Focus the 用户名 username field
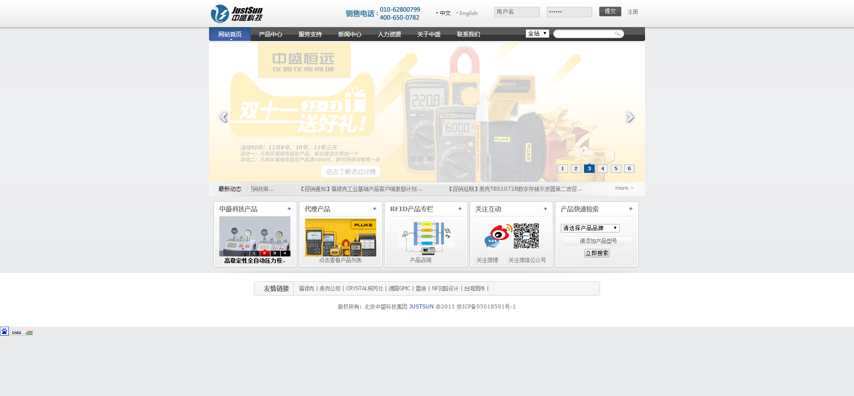 coord(517,12)
